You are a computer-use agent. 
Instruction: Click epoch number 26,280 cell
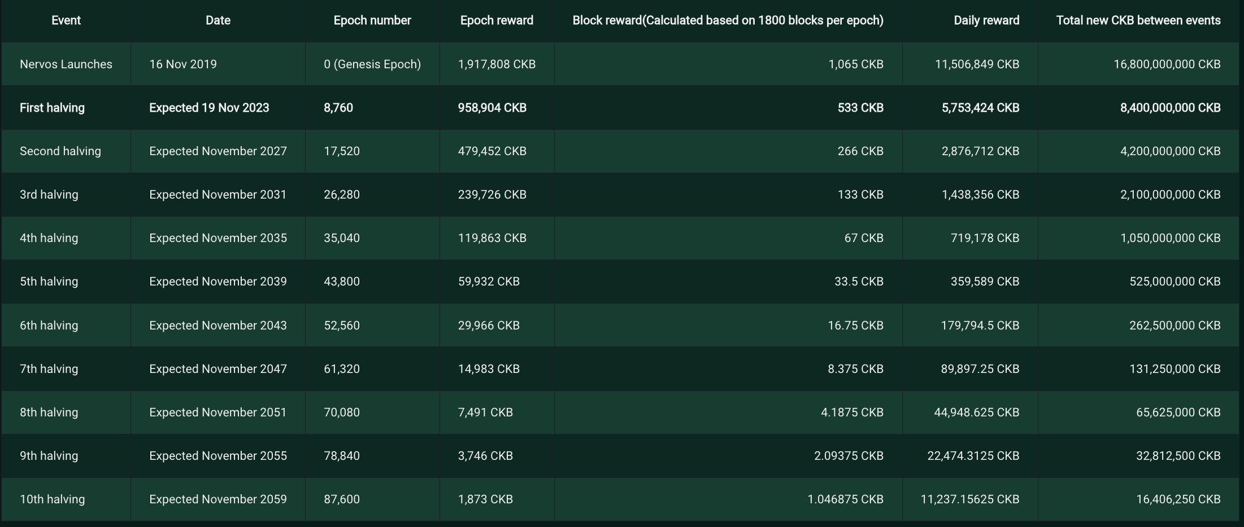click(x=341, y=195)
